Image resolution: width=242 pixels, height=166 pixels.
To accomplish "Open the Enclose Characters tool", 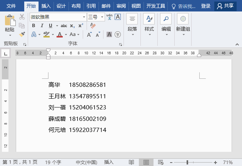I will (x=118, y=34).
